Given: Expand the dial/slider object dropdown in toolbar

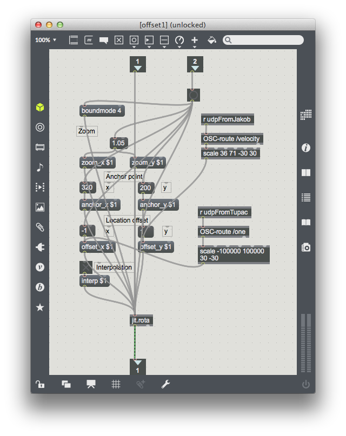Looking at the screenshot, I should coord(179,41).
